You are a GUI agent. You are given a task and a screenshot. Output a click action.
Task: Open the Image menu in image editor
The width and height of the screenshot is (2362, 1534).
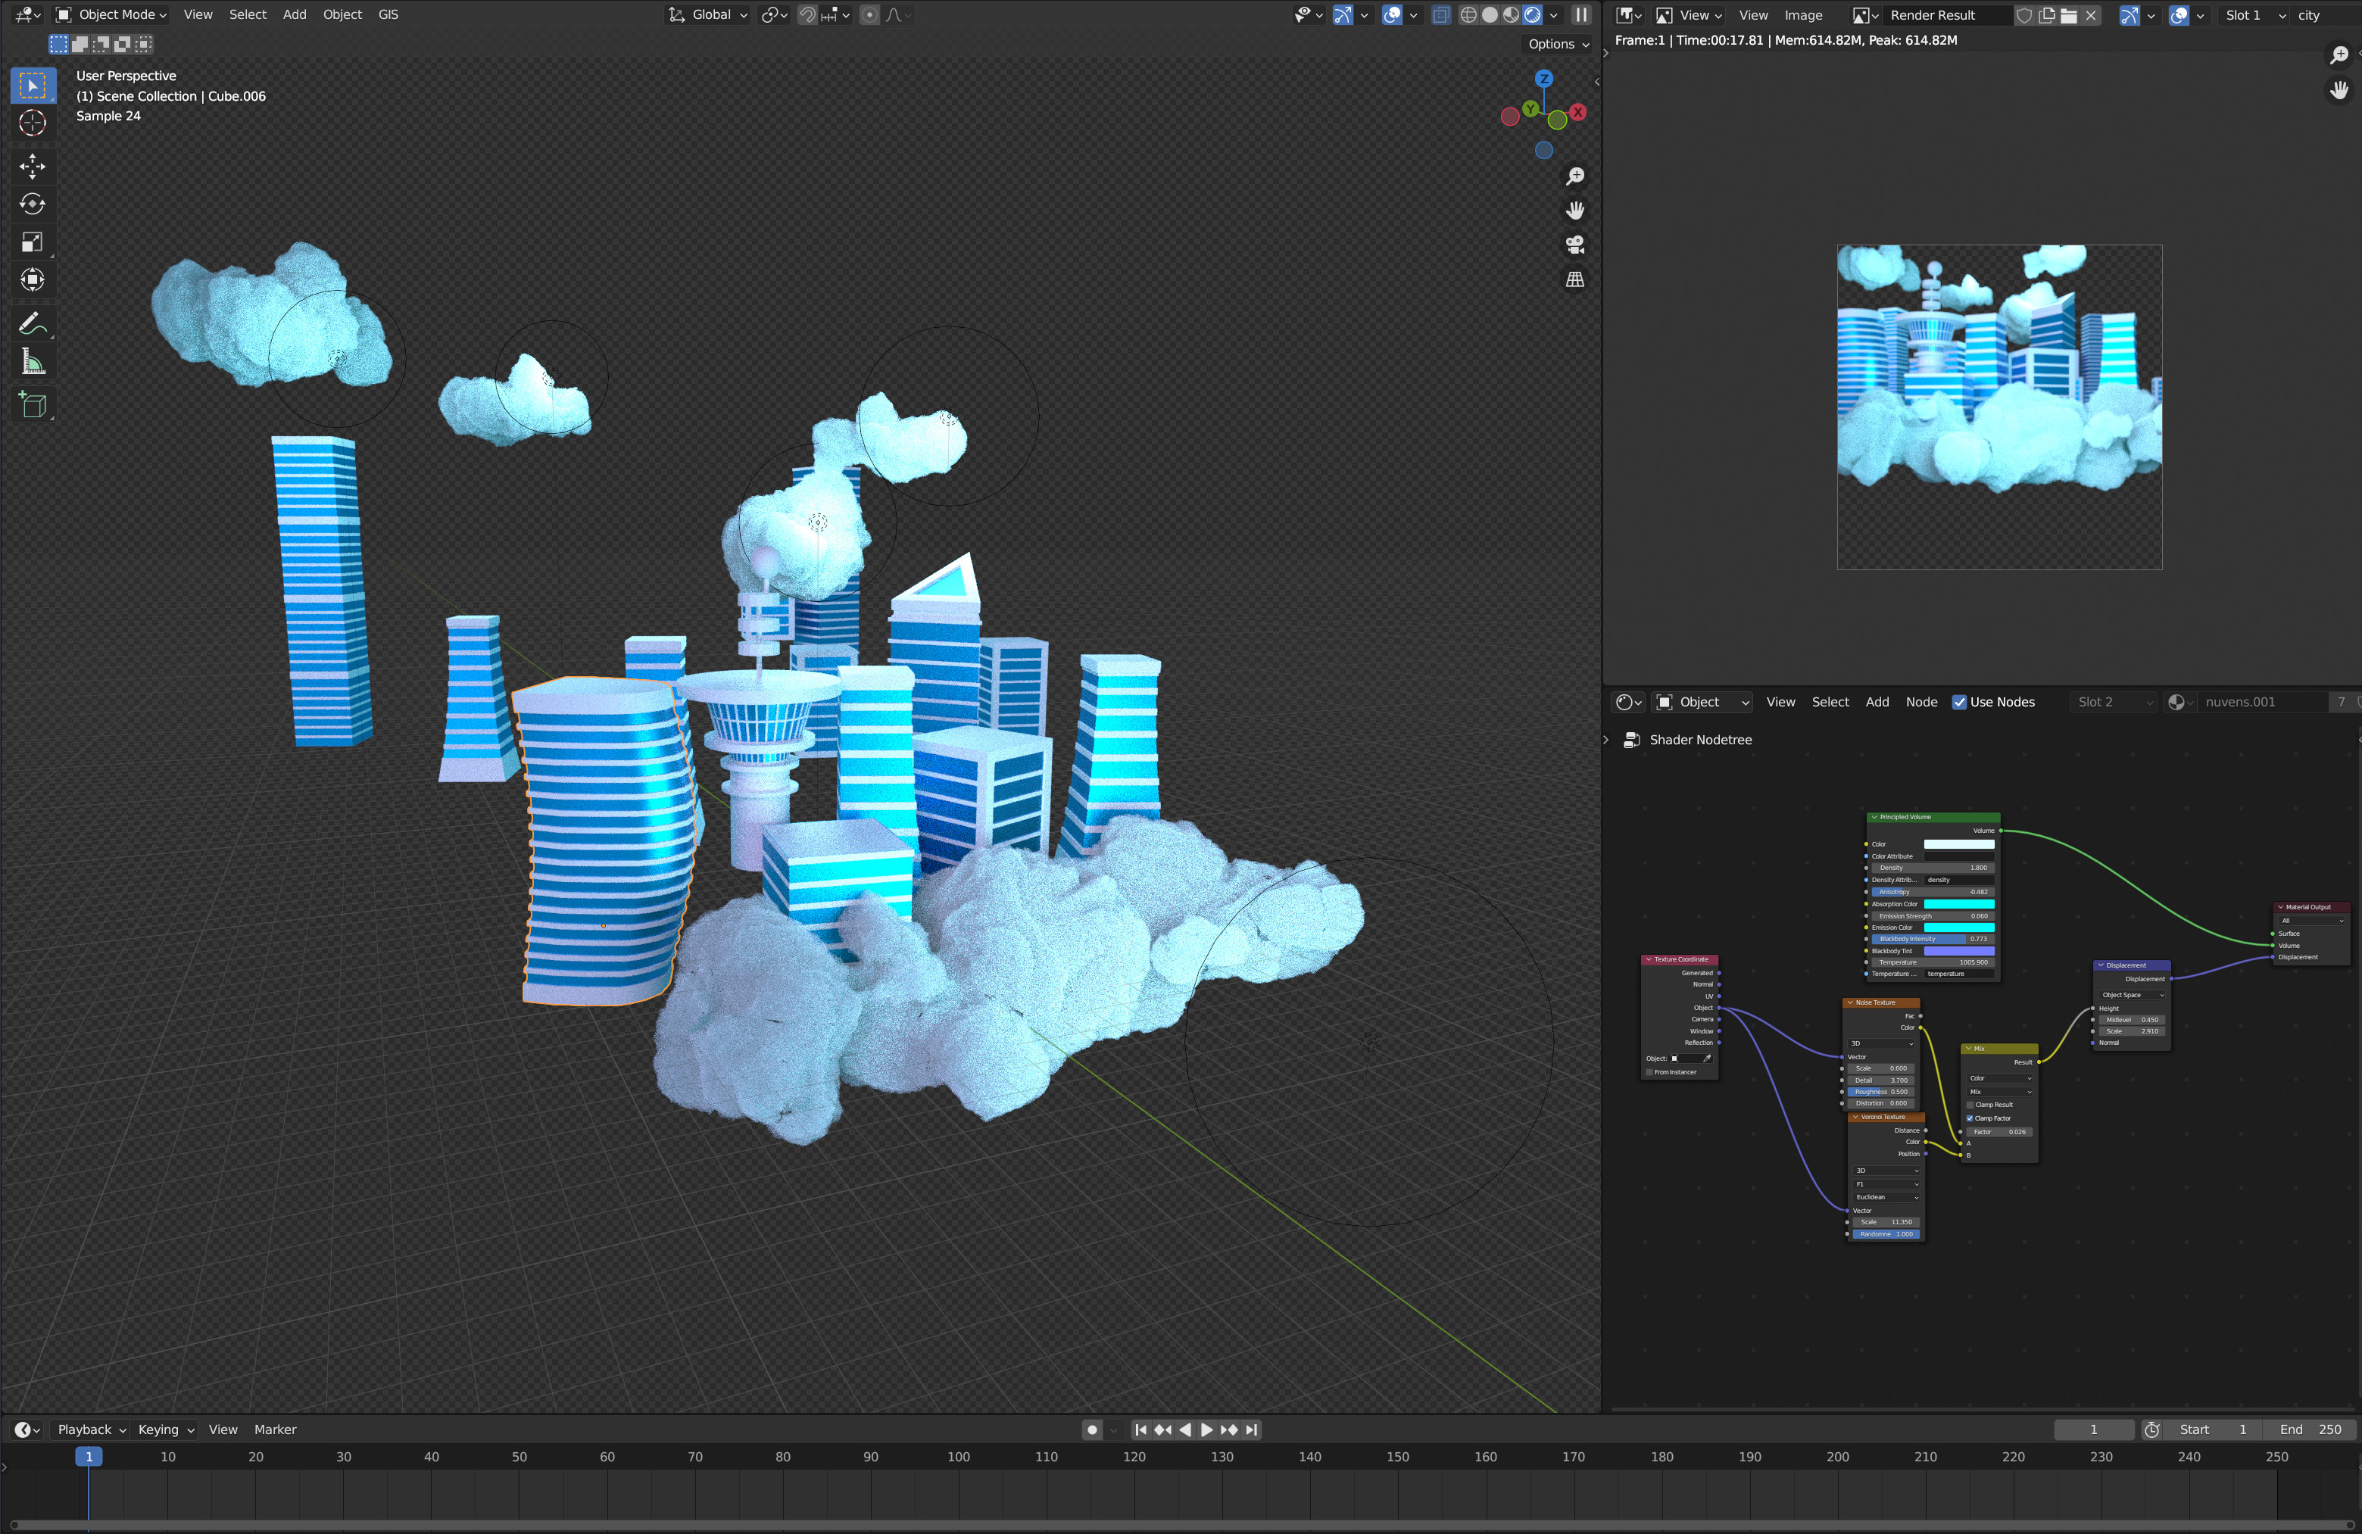coord(1803,15)
